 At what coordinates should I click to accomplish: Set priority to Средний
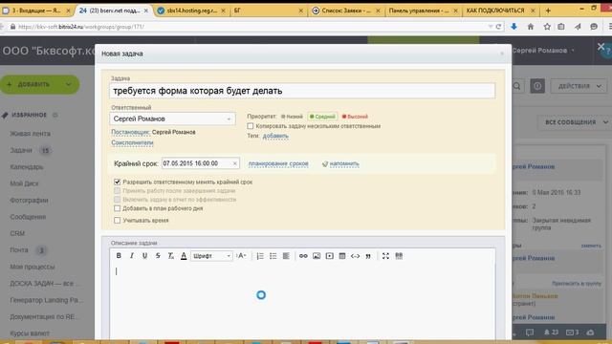pyautogui.click(x=322, y=117)
